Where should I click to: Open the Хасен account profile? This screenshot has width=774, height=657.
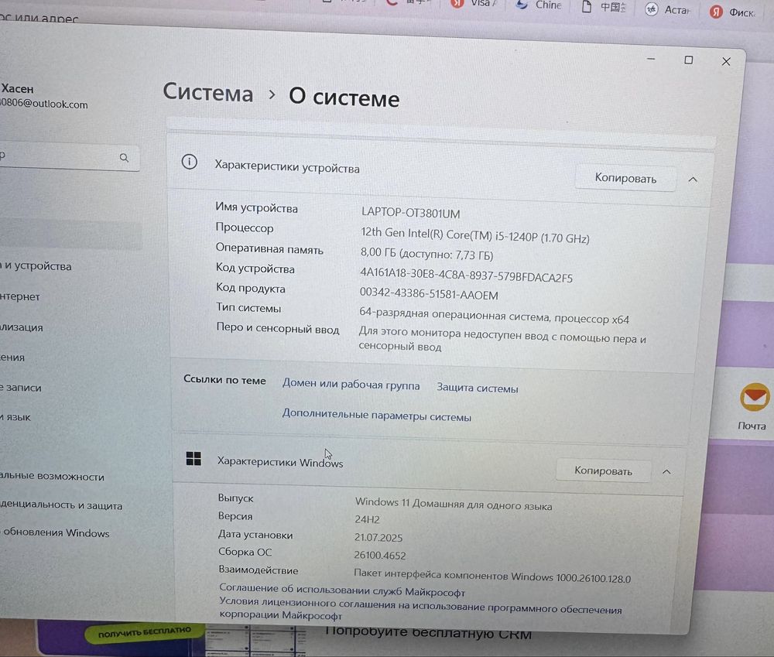click(x=44, y=96)
